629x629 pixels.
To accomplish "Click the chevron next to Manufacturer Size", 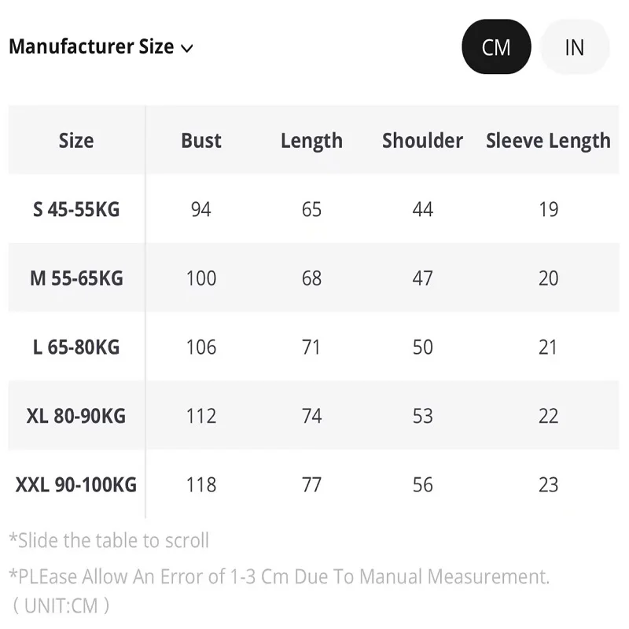I will pos(187,49).
